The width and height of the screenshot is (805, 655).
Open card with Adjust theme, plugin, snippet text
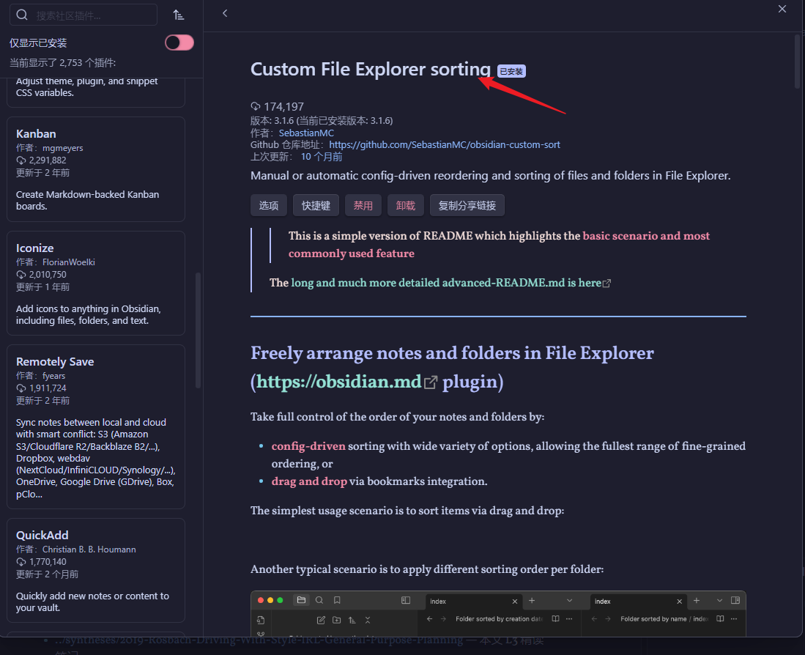tap(95, 92)
